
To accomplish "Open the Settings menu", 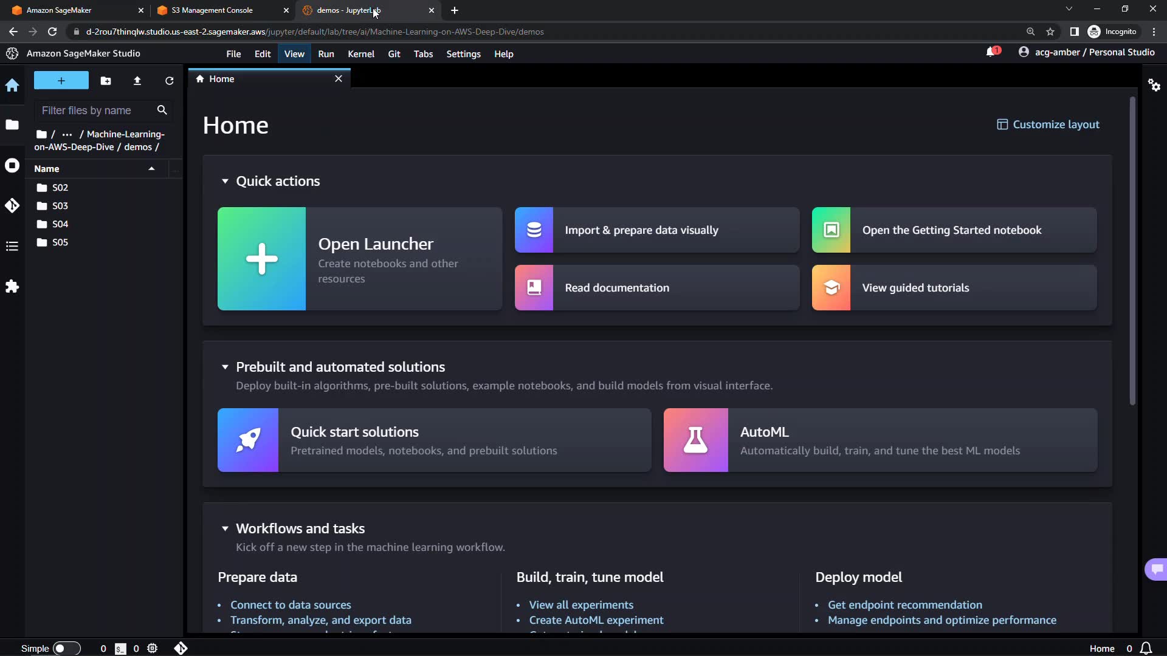I will click(463, 54).
